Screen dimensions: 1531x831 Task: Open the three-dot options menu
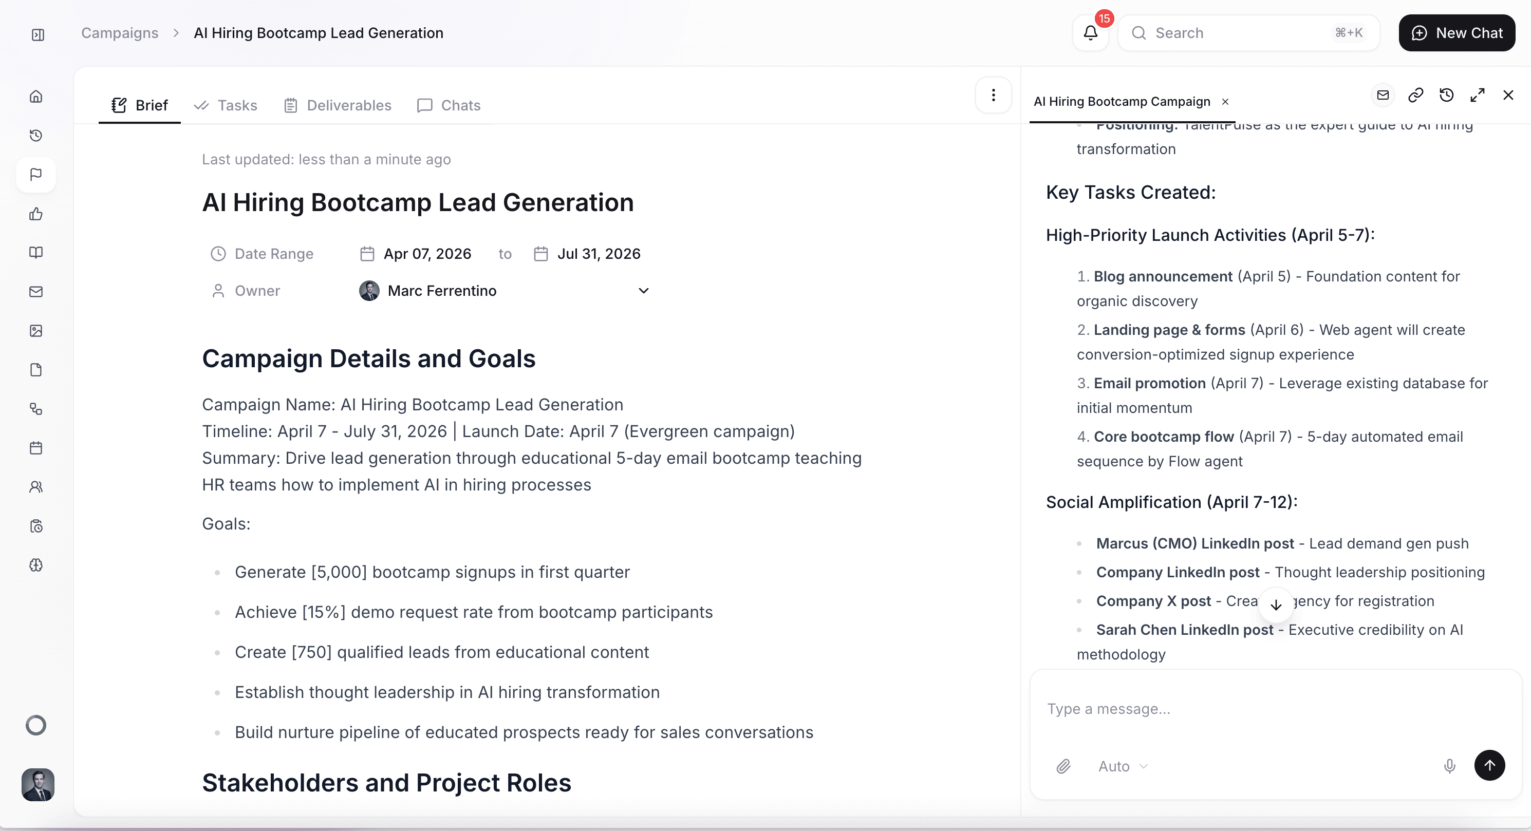[993, 95]
